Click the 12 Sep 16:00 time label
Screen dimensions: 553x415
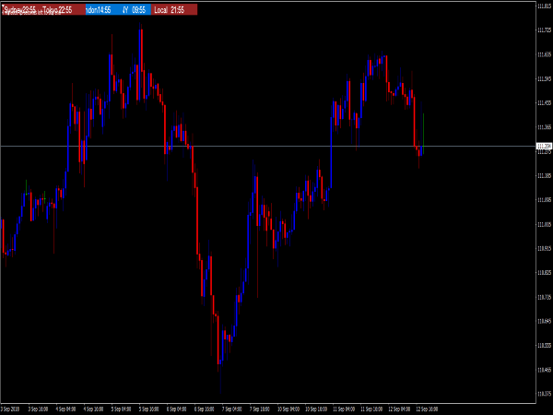pos(427,409)
